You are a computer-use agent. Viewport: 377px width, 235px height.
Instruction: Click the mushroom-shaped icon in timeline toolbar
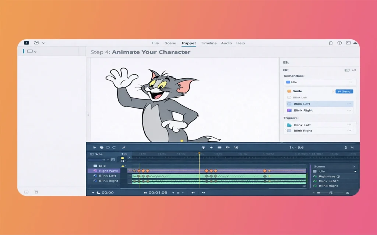203,147
